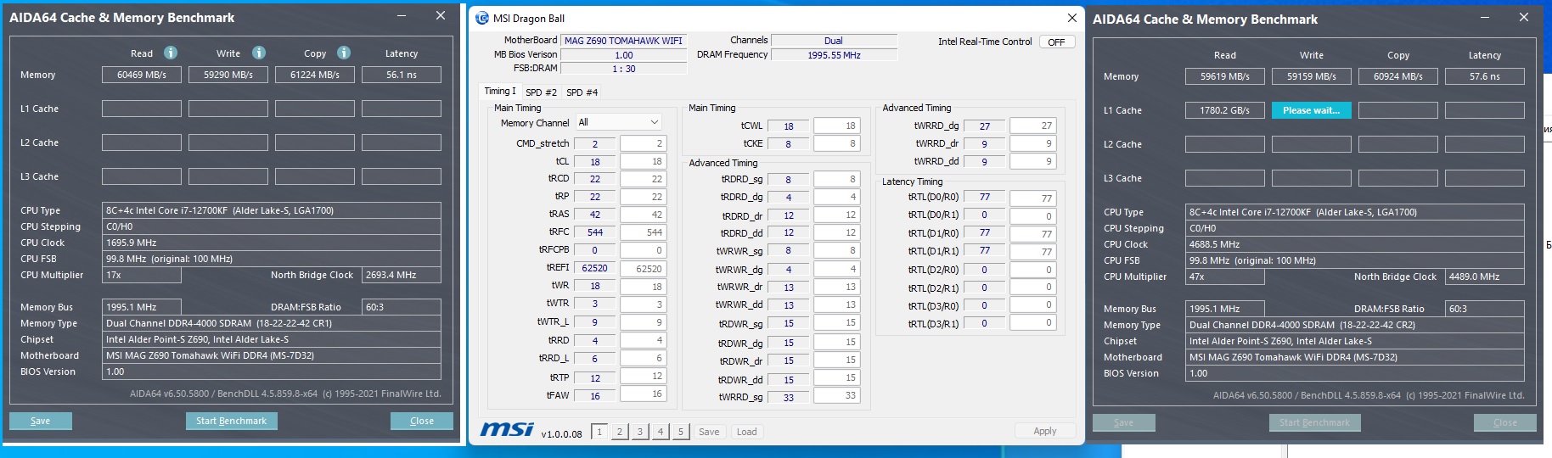Open the Memory Channel dropdown
The width and height of the screenshot is (1552, 458).
pyautogui.click(x=618, y=122)
